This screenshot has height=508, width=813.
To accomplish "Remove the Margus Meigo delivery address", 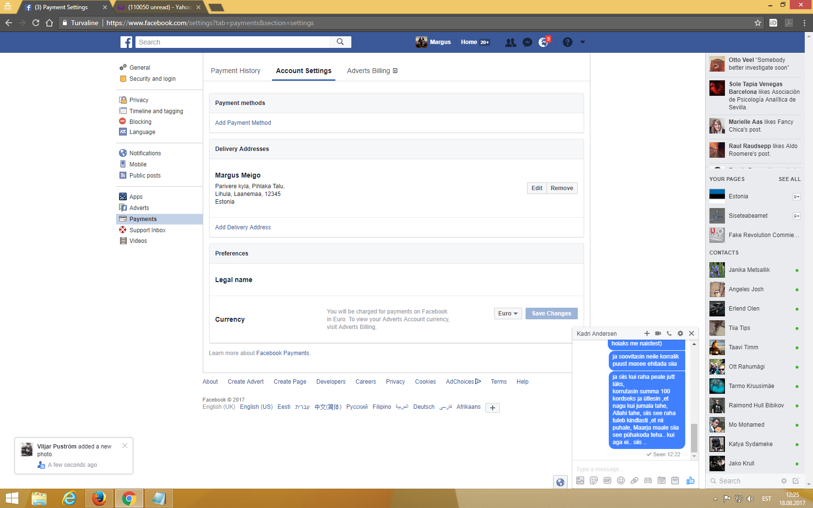I will click(x=562, y=188).
